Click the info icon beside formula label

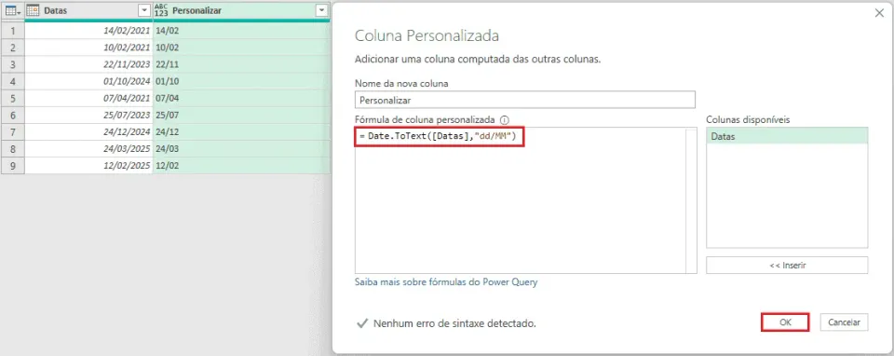pos(504,120)
